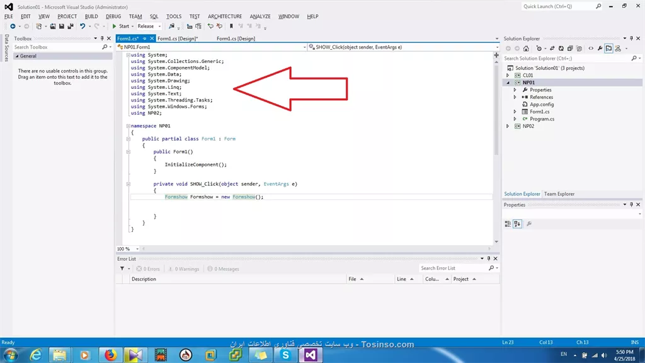Toggle Show All Files in Solution Explorer
Screen dimensions: 645x363
[579, 49]
